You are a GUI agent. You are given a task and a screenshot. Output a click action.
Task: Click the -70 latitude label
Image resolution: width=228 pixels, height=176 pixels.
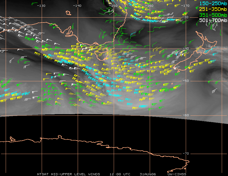[x=186, y=153]
